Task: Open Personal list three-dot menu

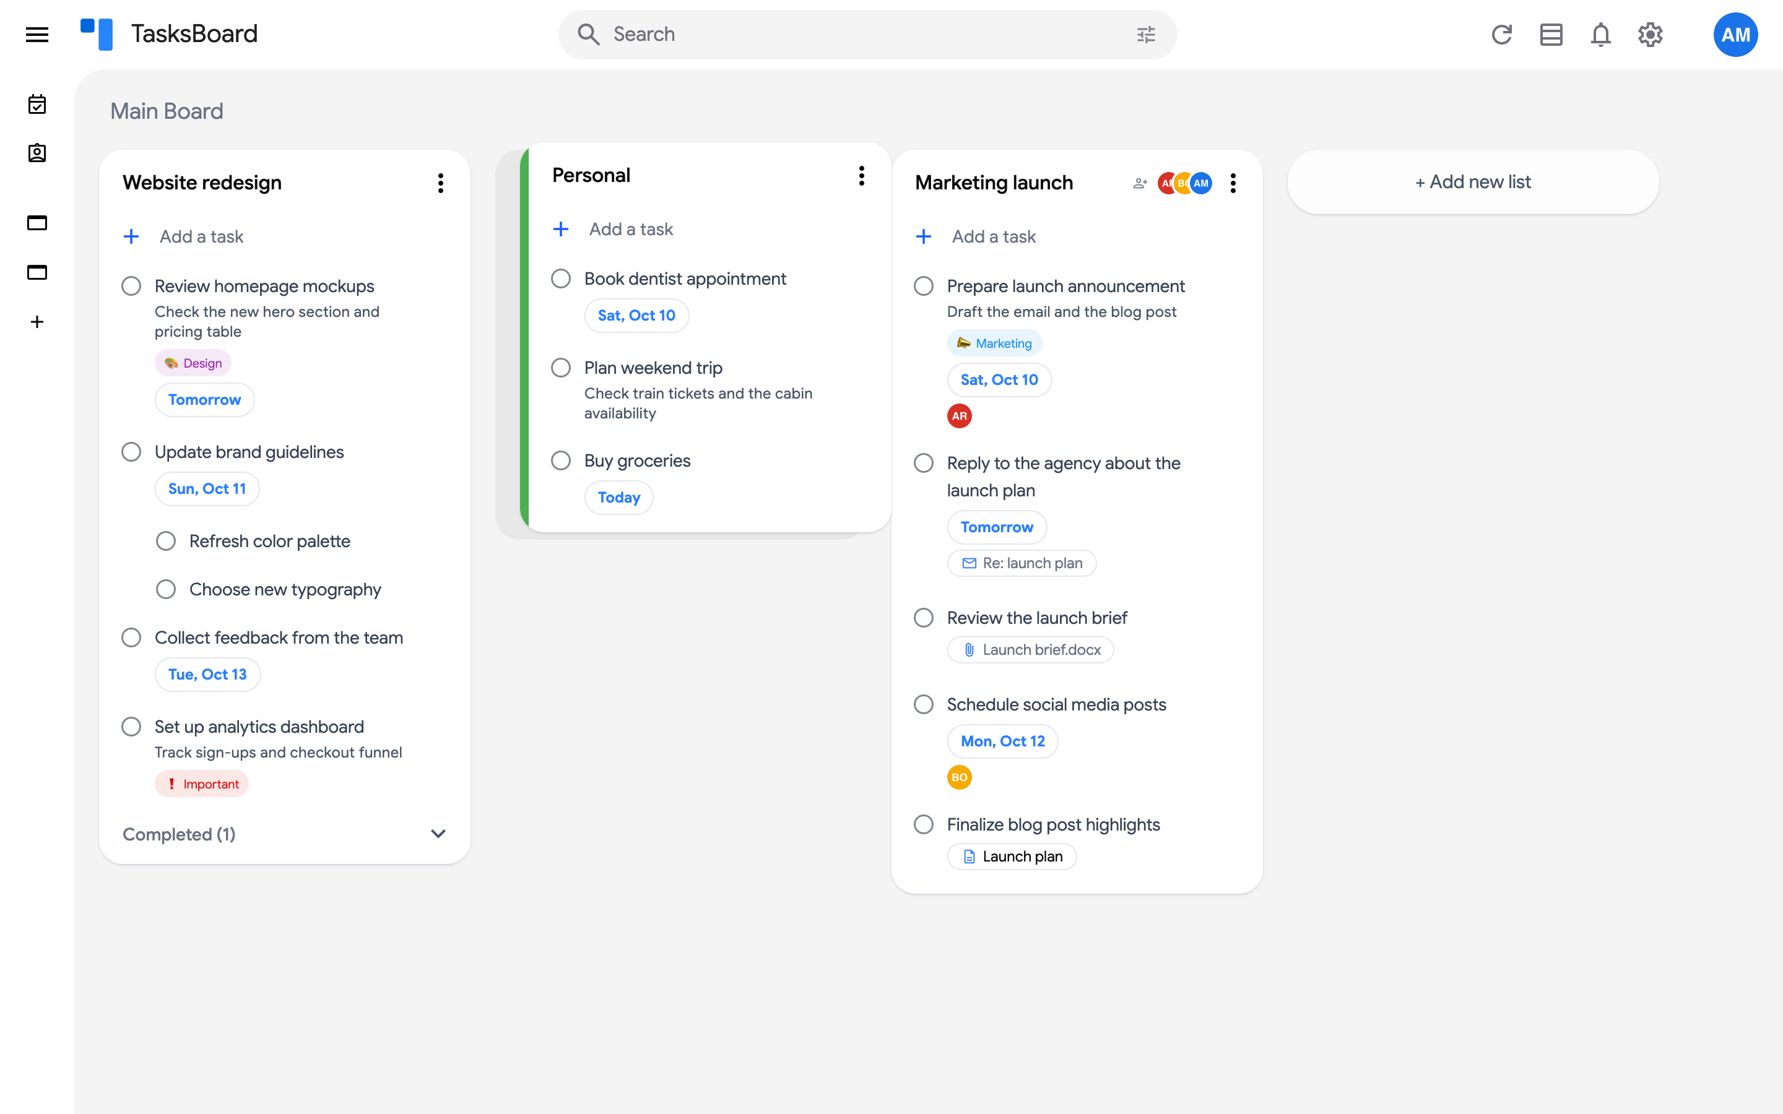Action: pyautogui.click(x=861, y=175)
